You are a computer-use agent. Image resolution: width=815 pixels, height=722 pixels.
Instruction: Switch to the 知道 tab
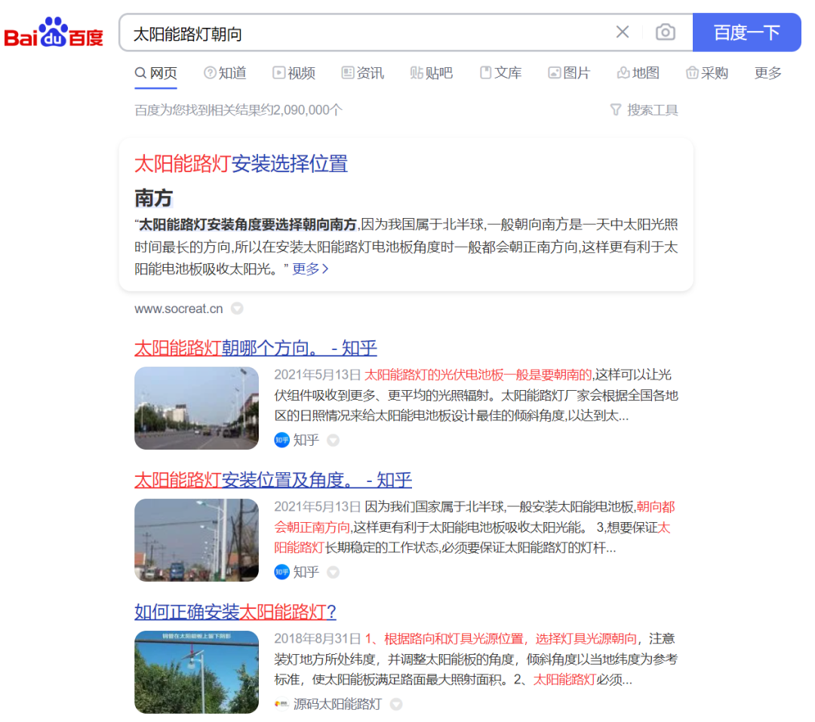click(x=225, y=73)
